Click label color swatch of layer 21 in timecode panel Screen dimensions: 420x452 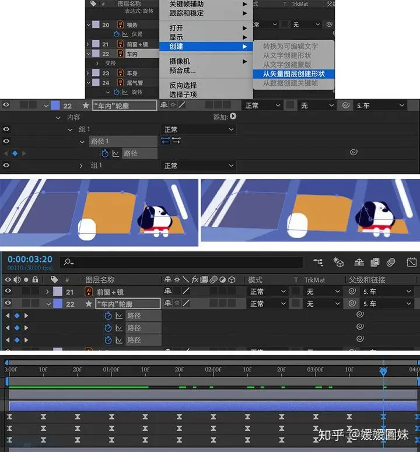[x=58, y=292]
